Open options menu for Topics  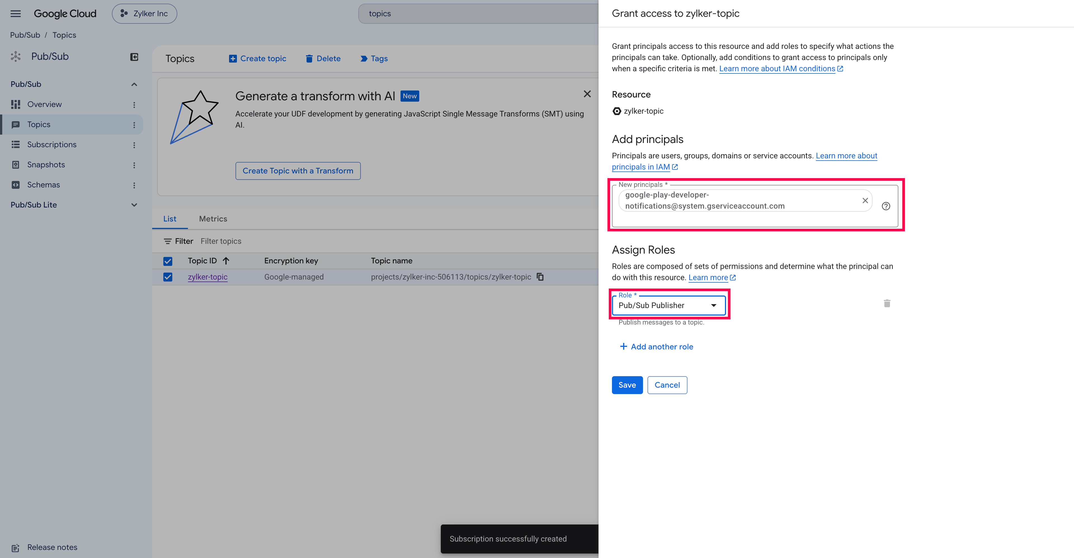coord(134,125)
